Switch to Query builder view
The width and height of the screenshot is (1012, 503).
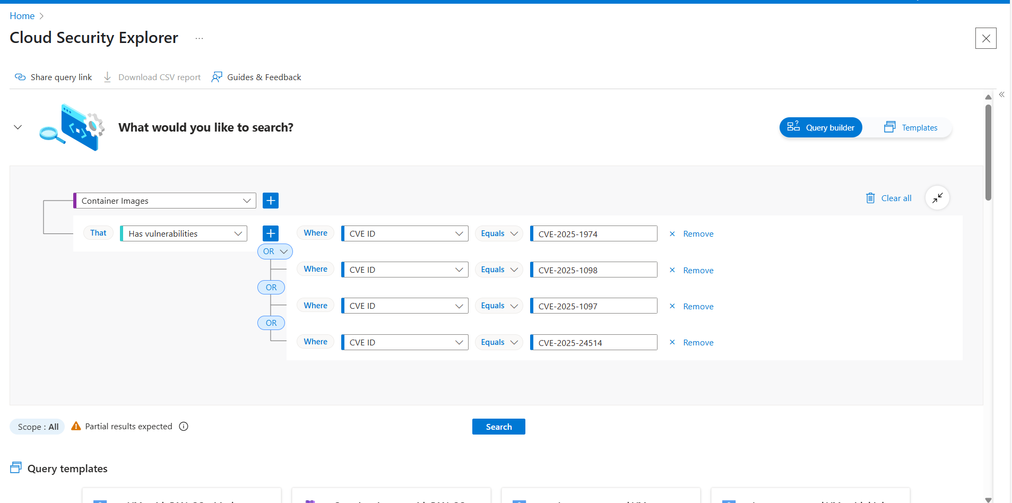click(820, 127)
